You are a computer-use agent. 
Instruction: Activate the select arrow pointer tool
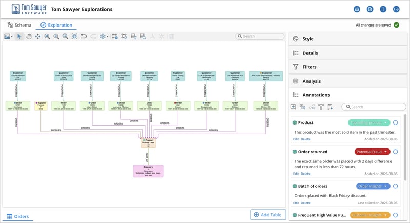pyautogui.click(x=19, y=36)
